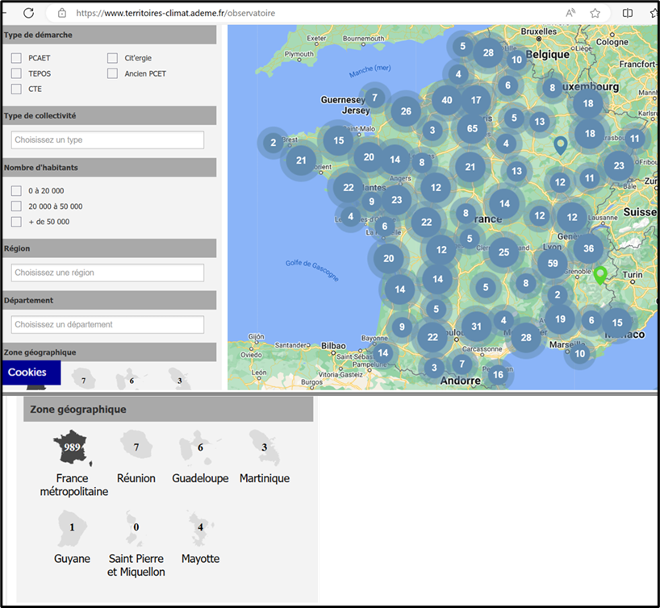Image resolution: width=660 pixels, height=608 pixels.
Task: Select Mayotte geographic zone icon
Action: coord(200,527)
